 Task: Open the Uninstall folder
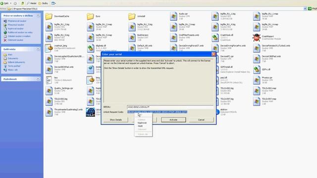132,16
